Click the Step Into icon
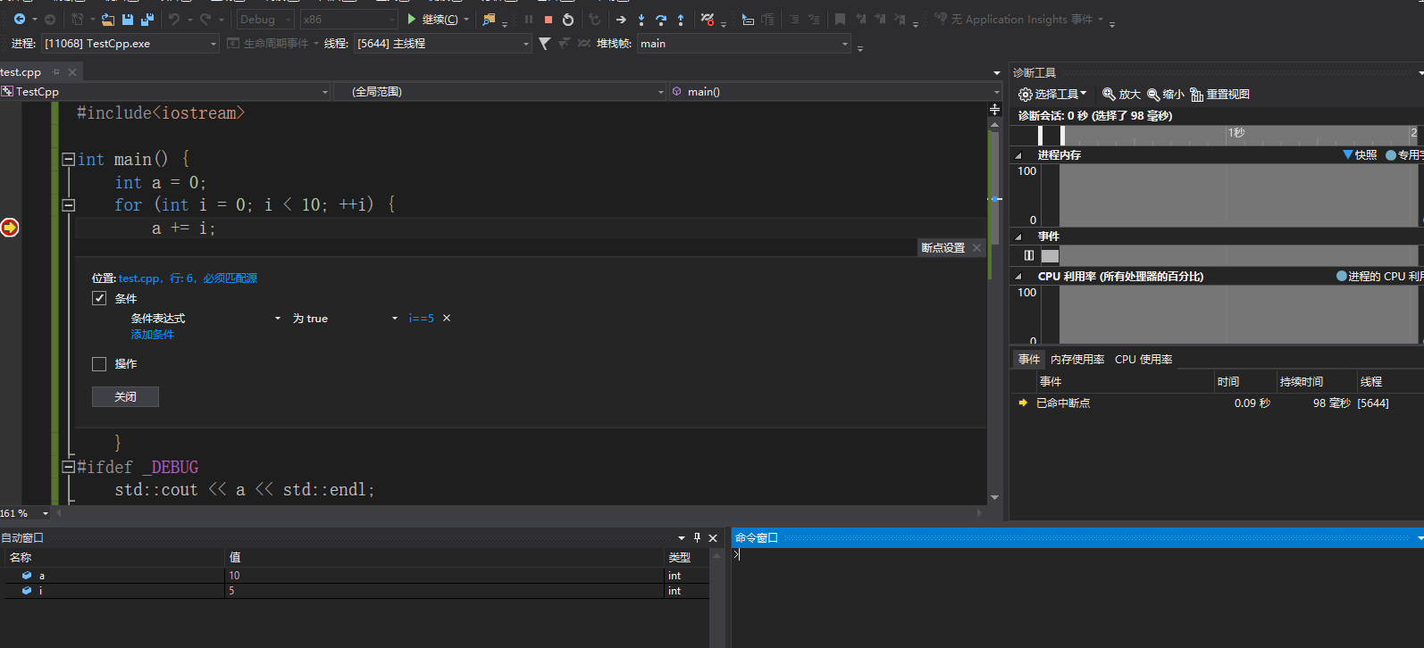The width and height of the screenshot is (1424, 648). [641, 19]
